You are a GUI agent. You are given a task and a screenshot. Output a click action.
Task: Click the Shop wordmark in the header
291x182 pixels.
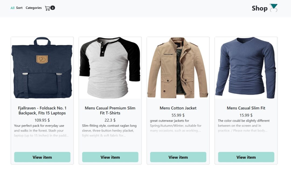click(x=259, y=8)
